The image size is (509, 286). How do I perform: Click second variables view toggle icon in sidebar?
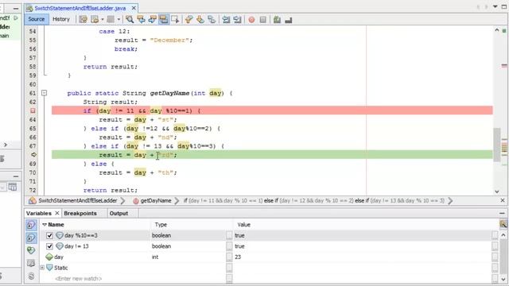coord(31,238)
